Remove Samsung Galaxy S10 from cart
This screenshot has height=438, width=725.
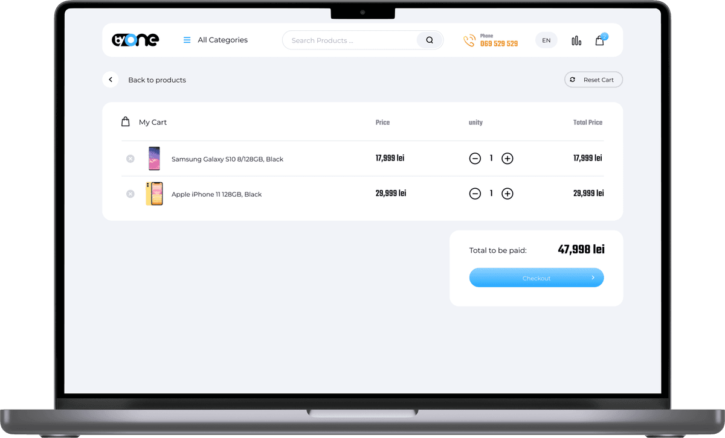coord(130,159)
